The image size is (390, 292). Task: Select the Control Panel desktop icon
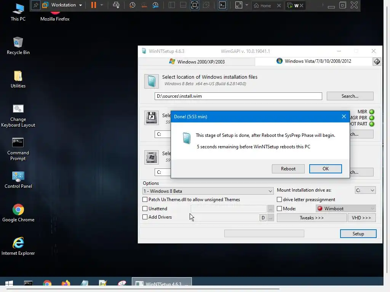pos(18,180)
